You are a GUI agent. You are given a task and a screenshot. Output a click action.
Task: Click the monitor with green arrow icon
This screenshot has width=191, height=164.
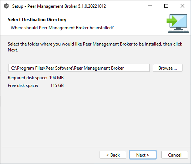pos(178,23)
